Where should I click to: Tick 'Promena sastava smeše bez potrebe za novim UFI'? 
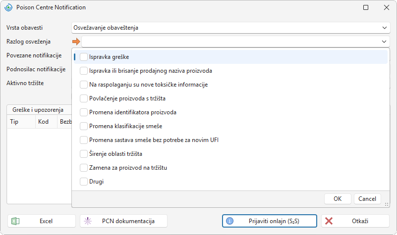(84, 140)
